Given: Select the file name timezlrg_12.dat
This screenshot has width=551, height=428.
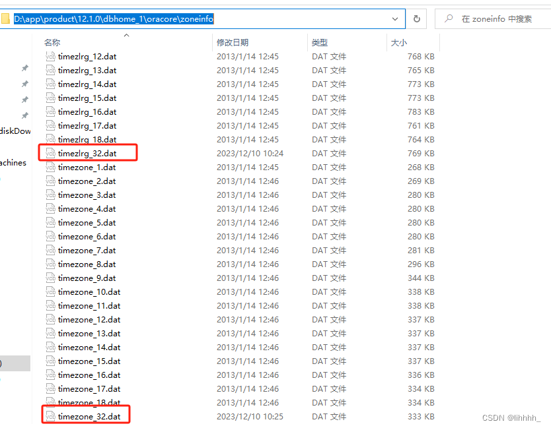Looking at the screenshot, I should coord(87,57).
